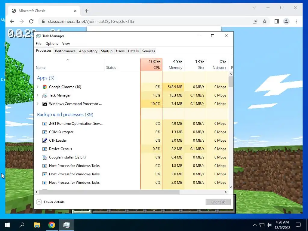Open the Windows Start menu
The height and width of the screenshot is (231, 308).
7,225
